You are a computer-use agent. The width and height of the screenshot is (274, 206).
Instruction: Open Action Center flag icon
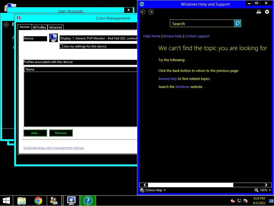(246, 201)
